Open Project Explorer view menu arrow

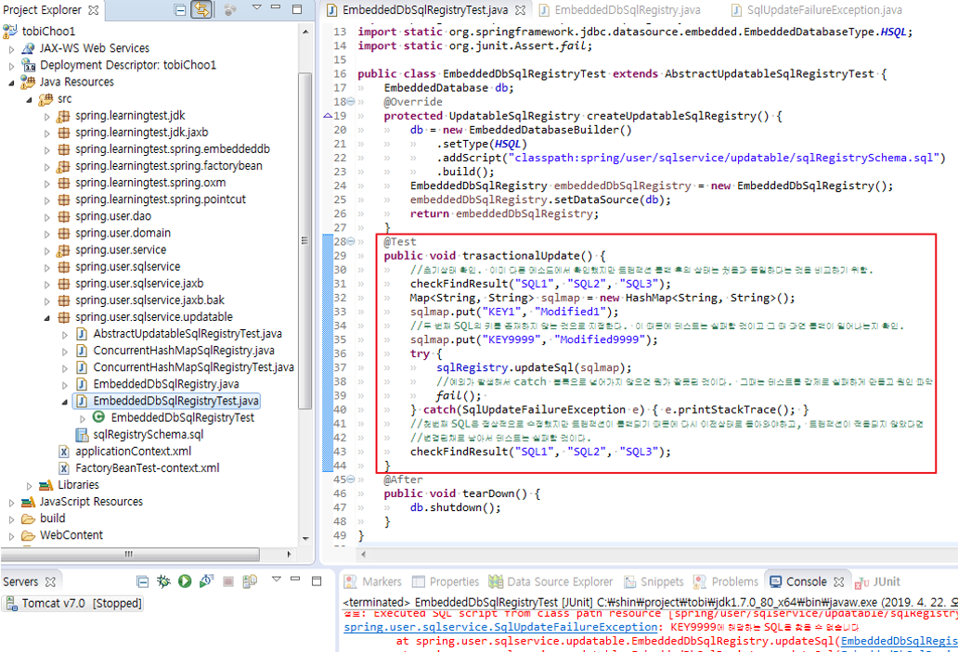click(x=256, y=8)
